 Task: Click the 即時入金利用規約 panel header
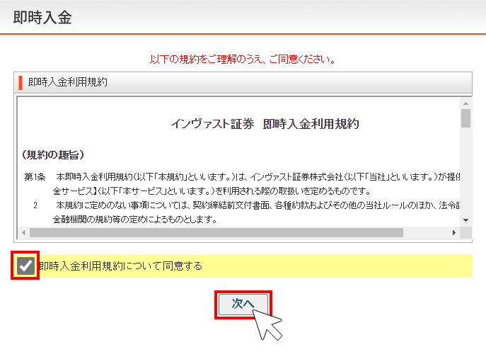[x=243, y=82]
